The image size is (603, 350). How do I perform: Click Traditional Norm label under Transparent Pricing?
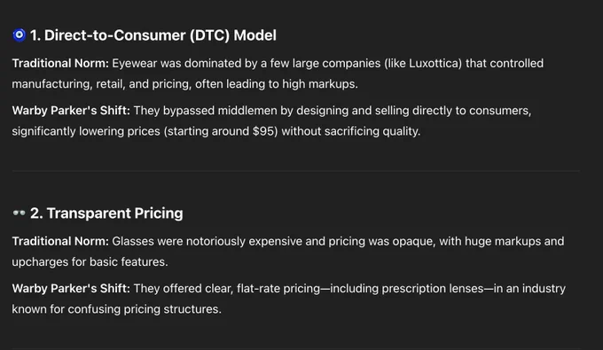click(x=60, y=241)
